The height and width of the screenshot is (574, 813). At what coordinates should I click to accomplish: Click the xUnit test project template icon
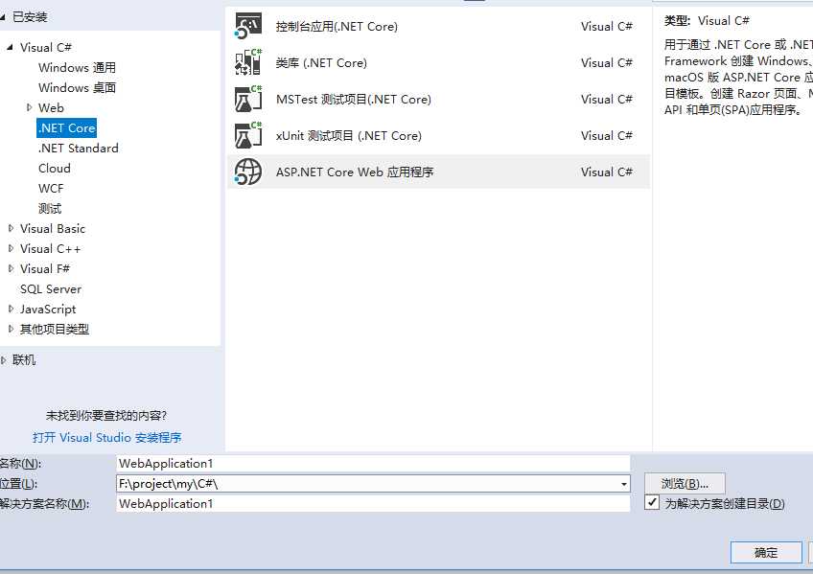[x=248, y=135]
